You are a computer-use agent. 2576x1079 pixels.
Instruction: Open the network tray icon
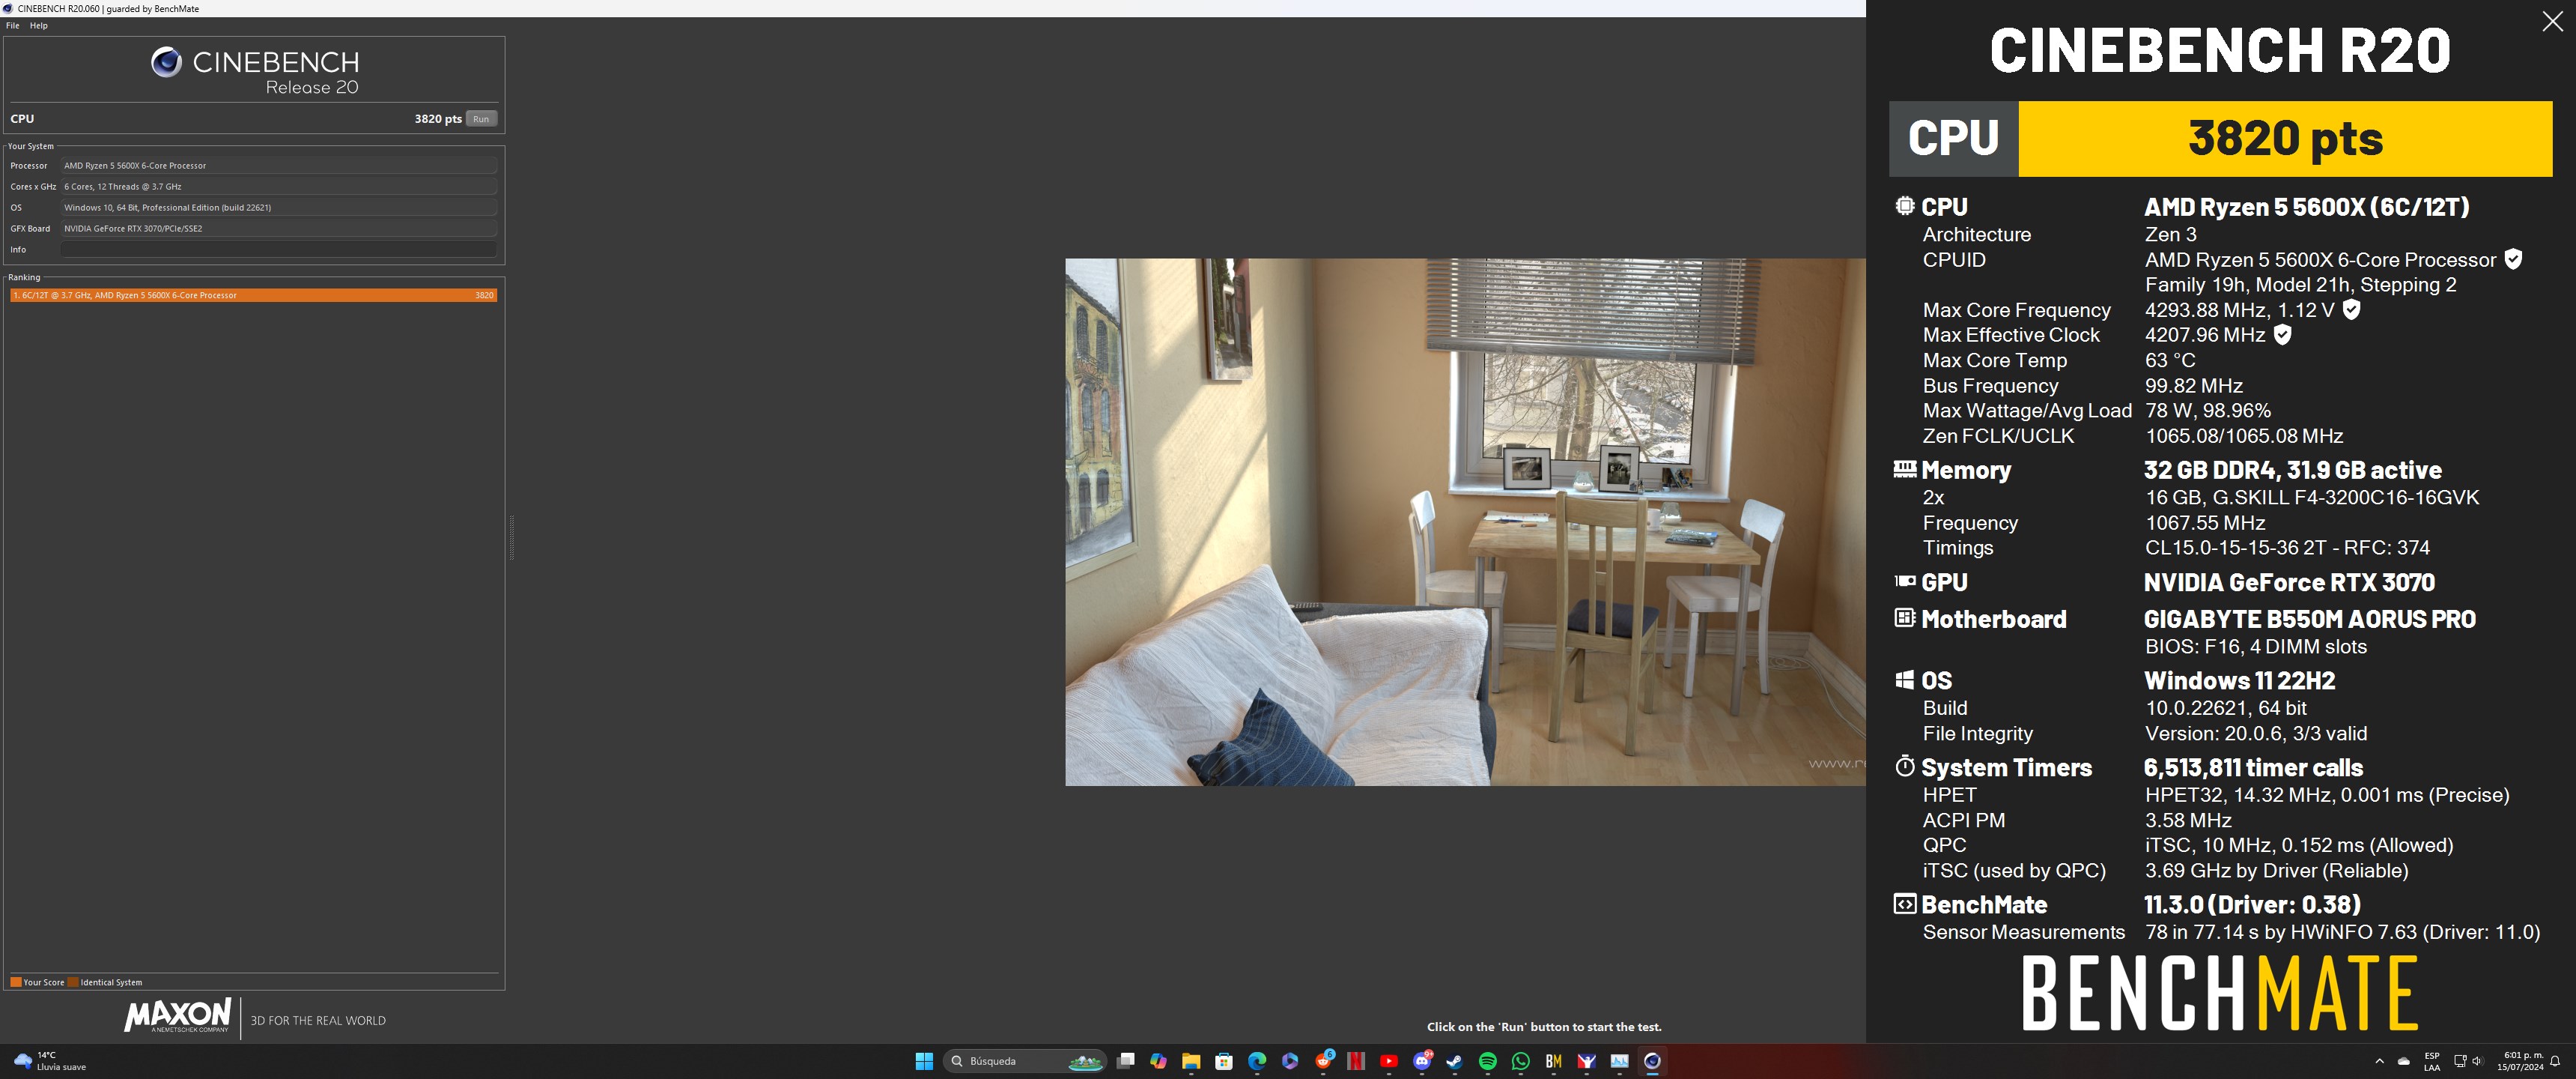2460,1061
